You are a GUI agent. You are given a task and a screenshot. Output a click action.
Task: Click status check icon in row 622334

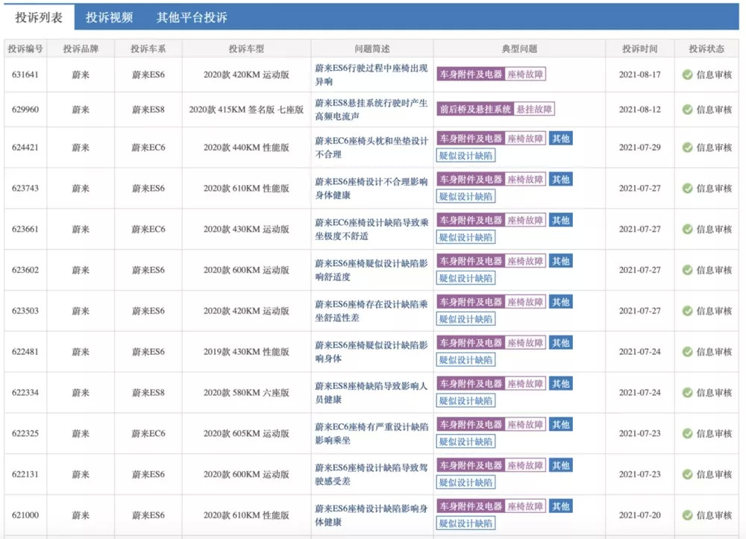[687, 393]
